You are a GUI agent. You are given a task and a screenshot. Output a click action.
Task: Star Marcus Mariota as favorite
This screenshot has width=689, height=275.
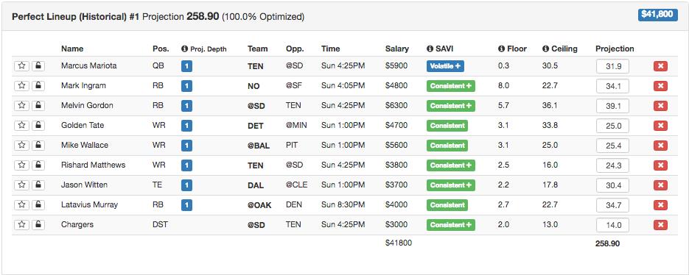(x=21, y=65)
